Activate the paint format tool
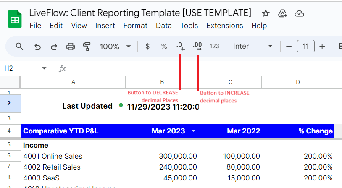The width and height of the screenshot is (342, 188). 87,47
